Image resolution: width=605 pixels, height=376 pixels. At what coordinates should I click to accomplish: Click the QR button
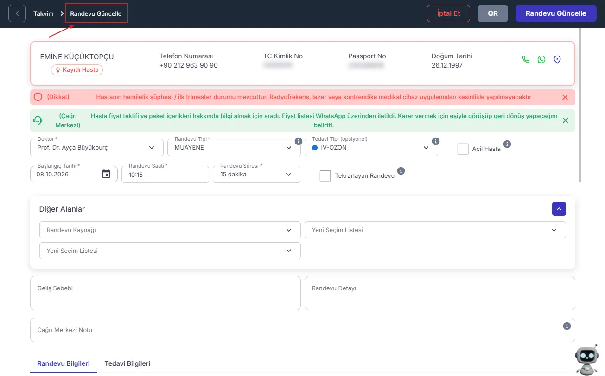coord(493,13)
